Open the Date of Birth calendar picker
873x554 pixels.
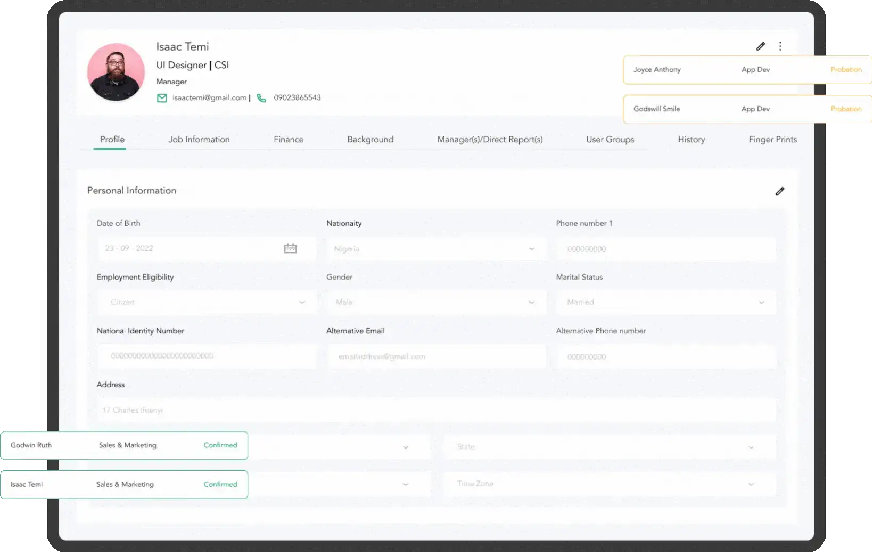(x=290, y=249)
